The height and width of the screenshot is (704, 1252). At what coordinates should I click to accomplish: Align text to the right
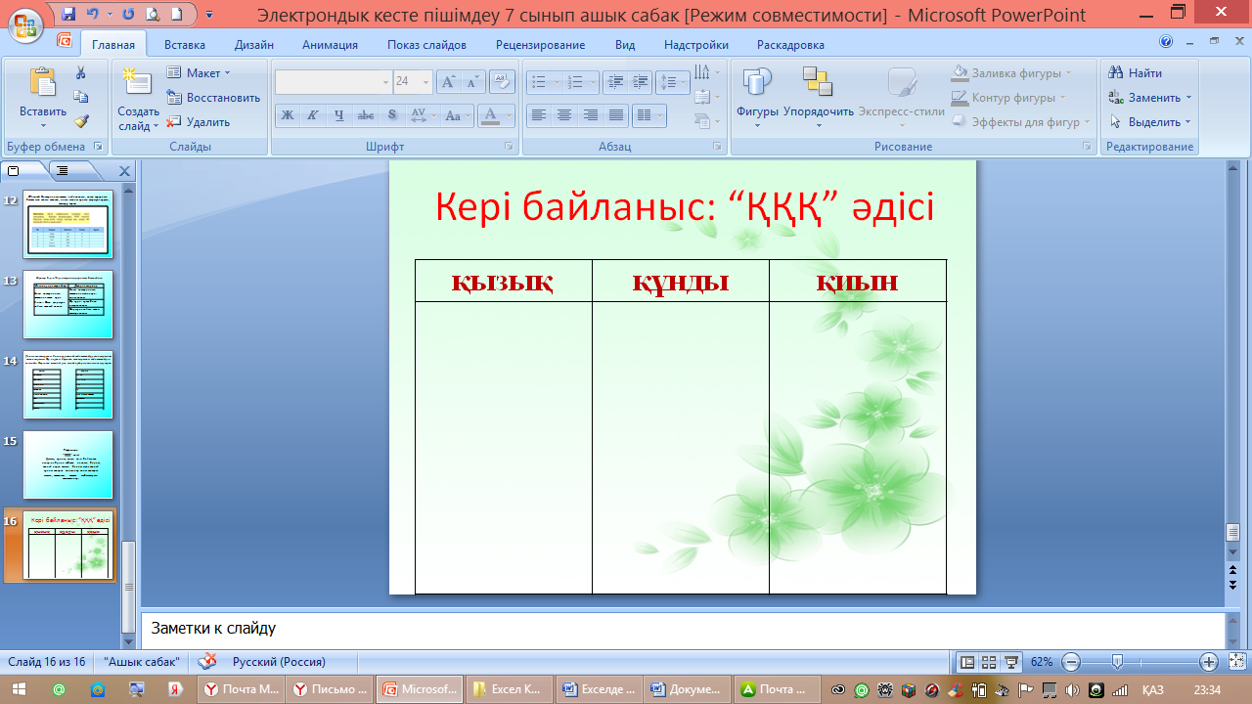point(591,115)
